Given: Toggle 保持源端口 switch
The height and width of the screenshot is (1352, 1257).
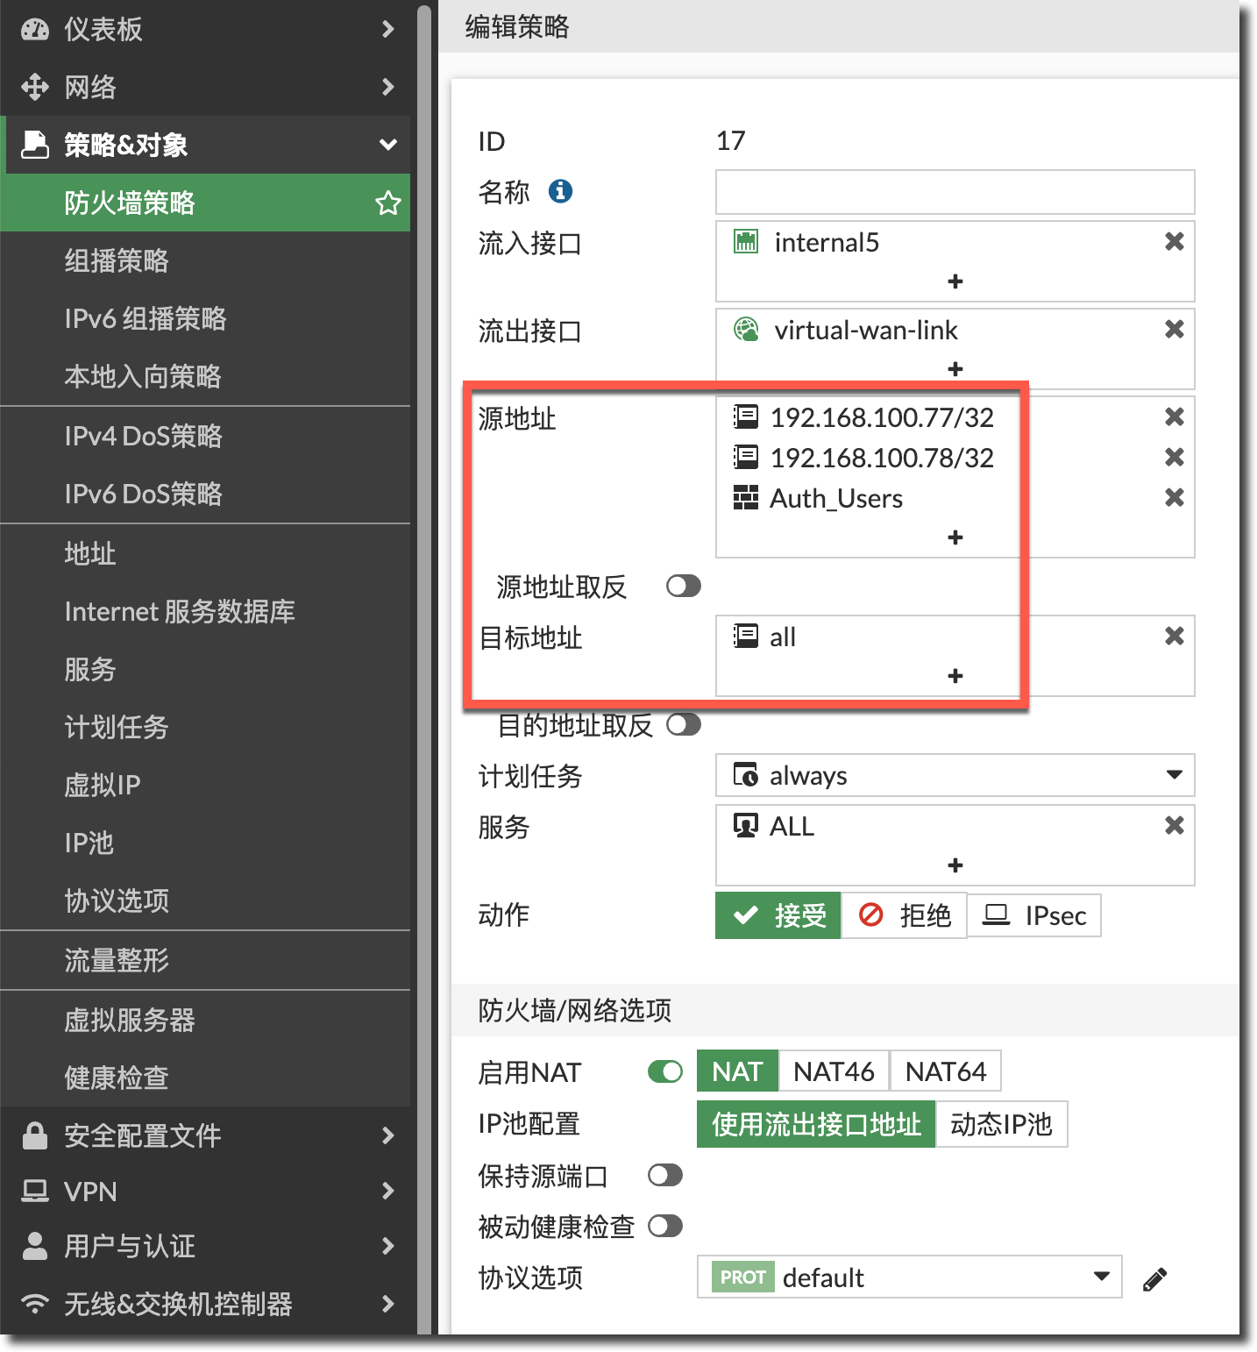Looking at the screenshot, I should tap(665, 1175).
